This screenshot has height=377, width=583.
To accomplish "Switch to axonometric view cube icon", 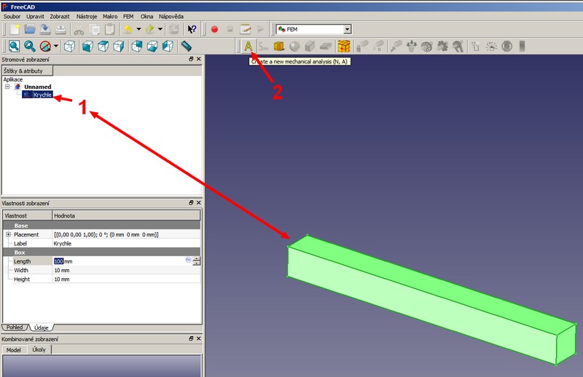I will [69, 47].
